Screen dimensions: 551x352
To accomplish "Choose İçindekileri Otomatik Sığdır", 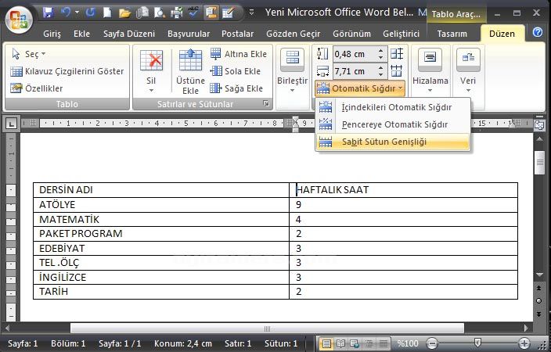I will (393, 107).
